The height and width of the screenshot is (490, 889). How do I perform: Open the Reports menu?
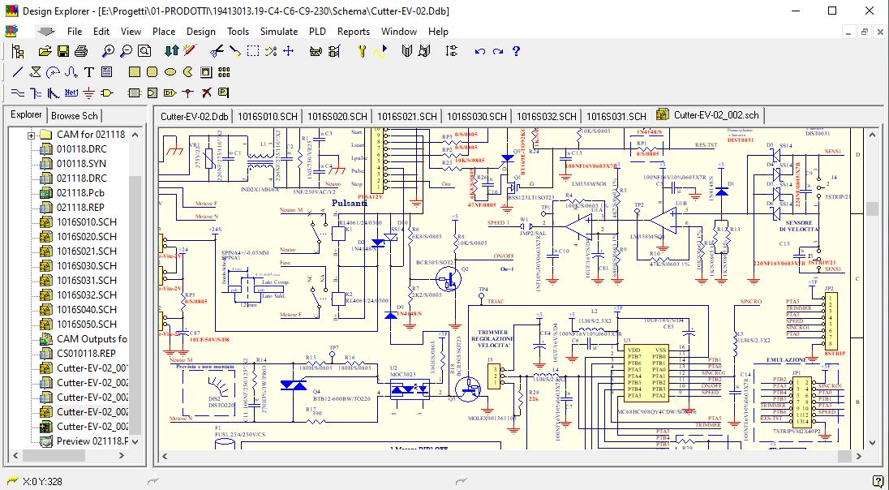353,32
